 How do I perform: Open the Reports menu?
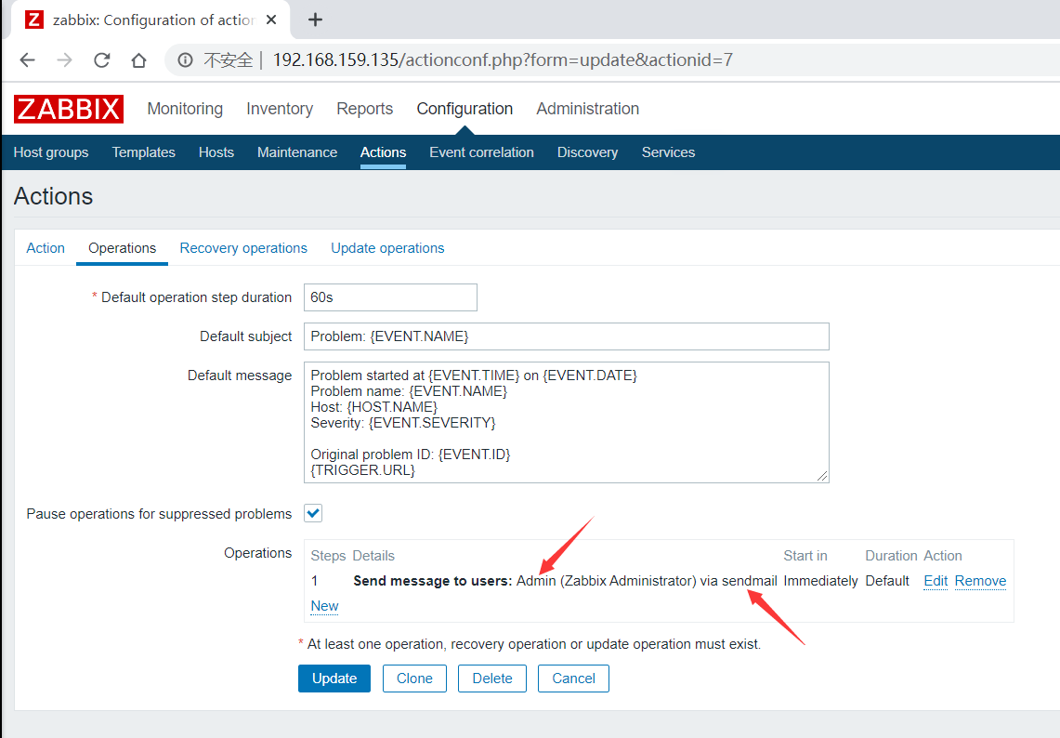pos(364,109)
